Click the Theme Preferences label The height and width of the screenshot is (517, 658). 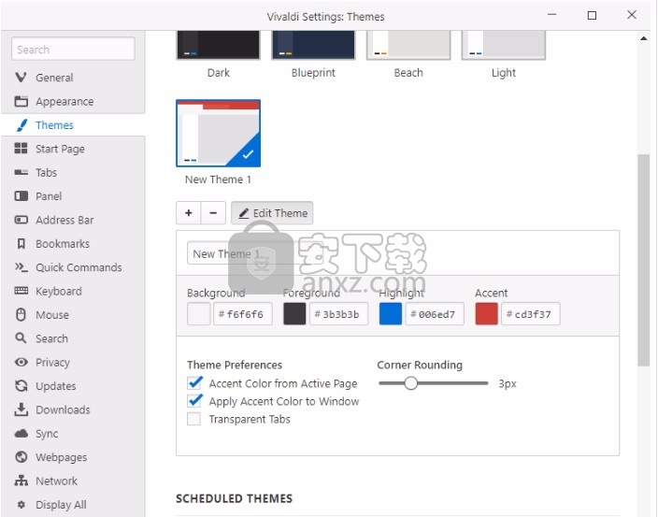[235, 365]
